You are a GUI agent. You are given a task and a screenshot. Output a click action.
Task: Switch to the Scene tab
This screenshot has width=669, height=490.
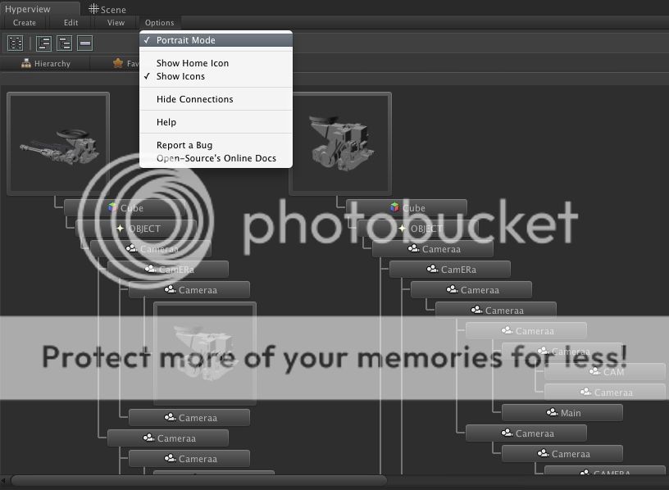click(107, 9)
